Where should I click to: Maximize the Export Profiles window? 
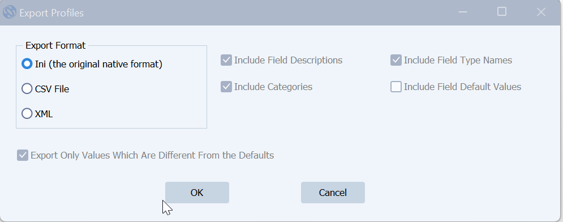pyautogui.click(x=502, y=12)
